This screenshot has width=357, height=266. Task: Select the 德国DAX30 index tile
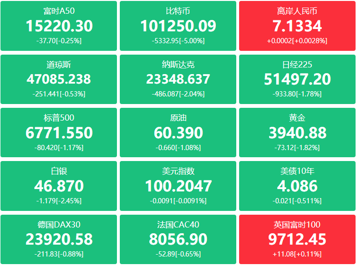[58, 239]
